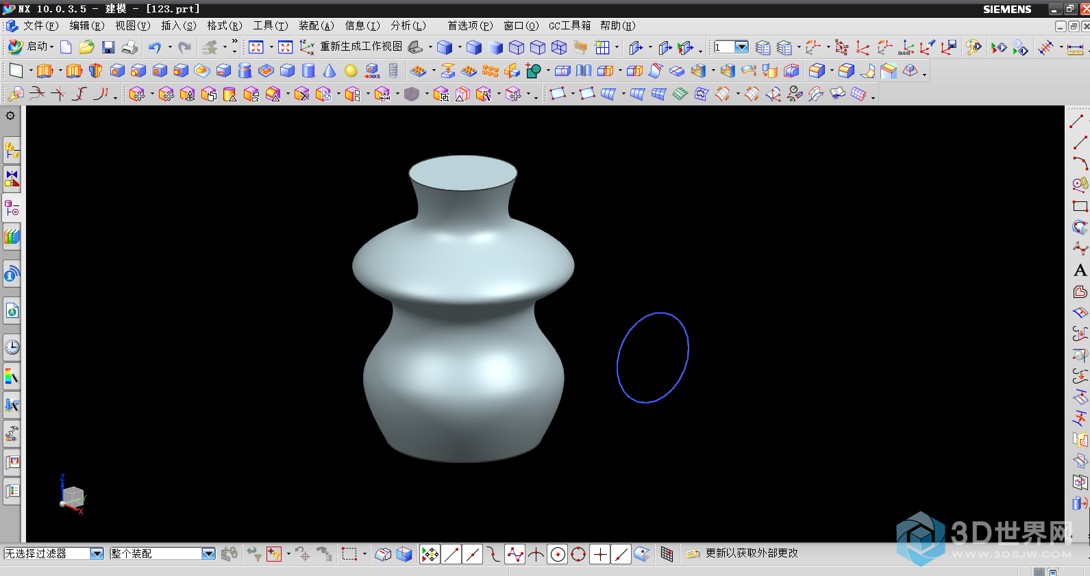Open the History clock sidebar icon
The height and width of the screenshot is (576, 1090).
(x=12, y=347)
